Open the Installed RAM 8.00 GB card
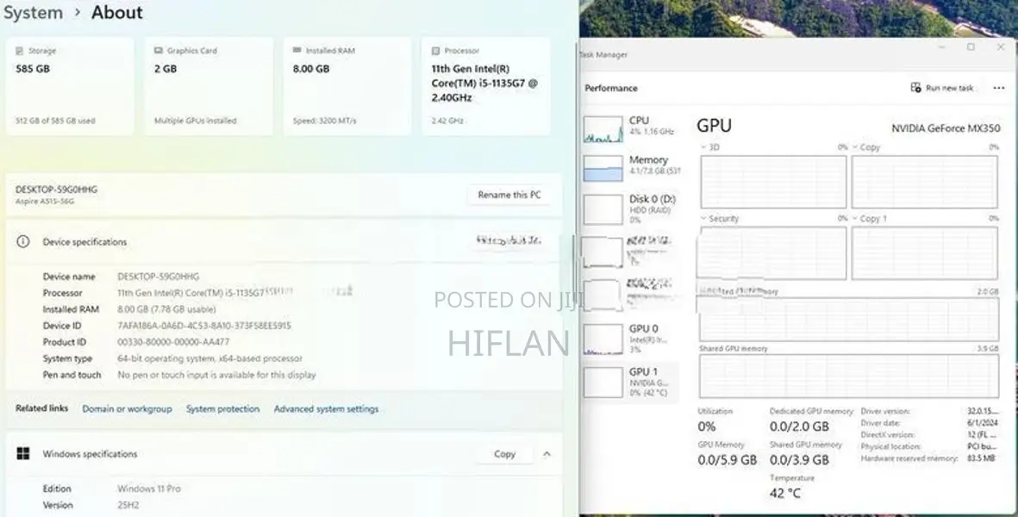 tap(347, 86)
